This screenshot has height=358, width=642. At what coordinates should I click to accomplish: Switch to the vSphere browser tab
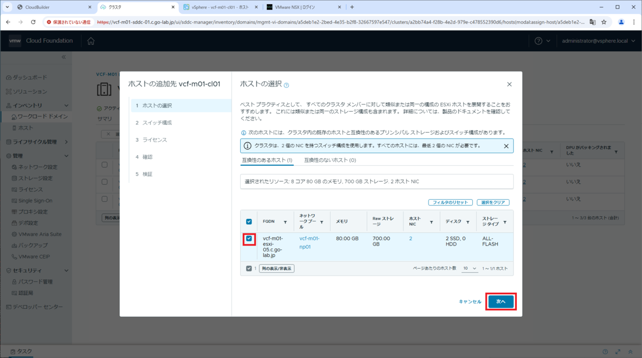click(220, 7)
